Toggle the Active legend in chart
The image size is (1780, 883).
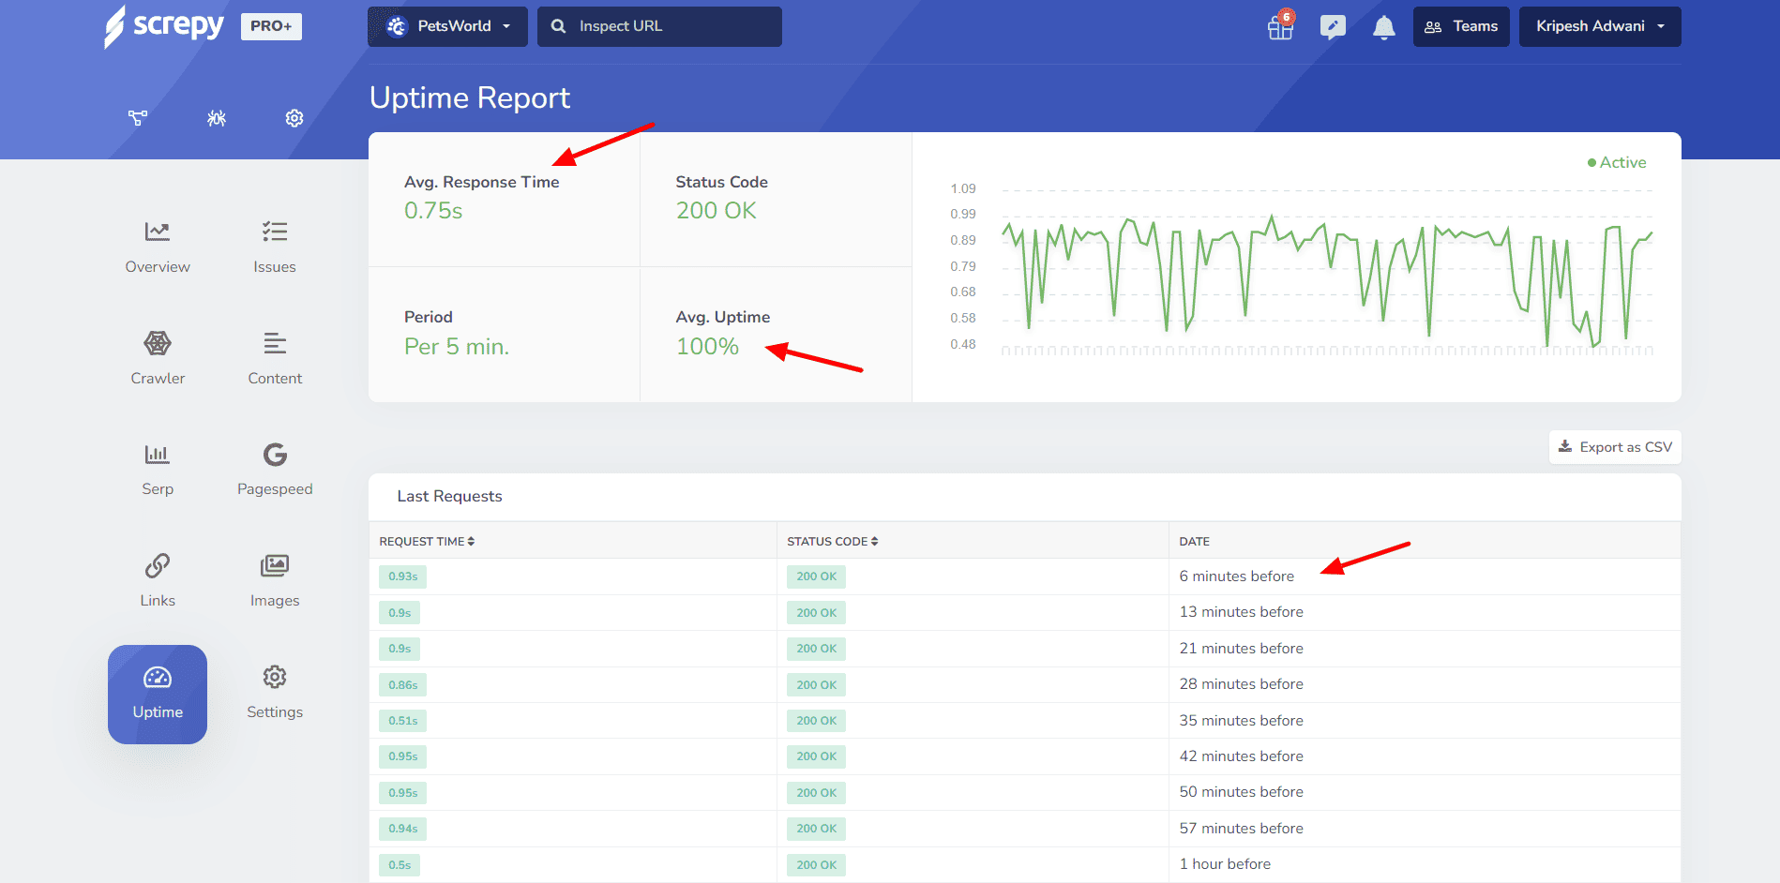tap(1617, 162)
